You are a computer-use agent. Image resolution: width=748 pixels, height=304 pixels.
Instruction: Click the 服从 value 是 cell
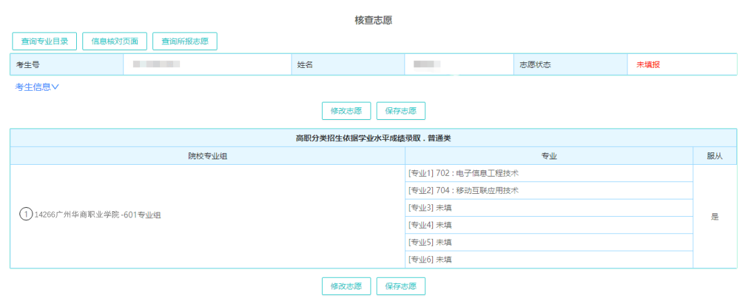point(715,217)
